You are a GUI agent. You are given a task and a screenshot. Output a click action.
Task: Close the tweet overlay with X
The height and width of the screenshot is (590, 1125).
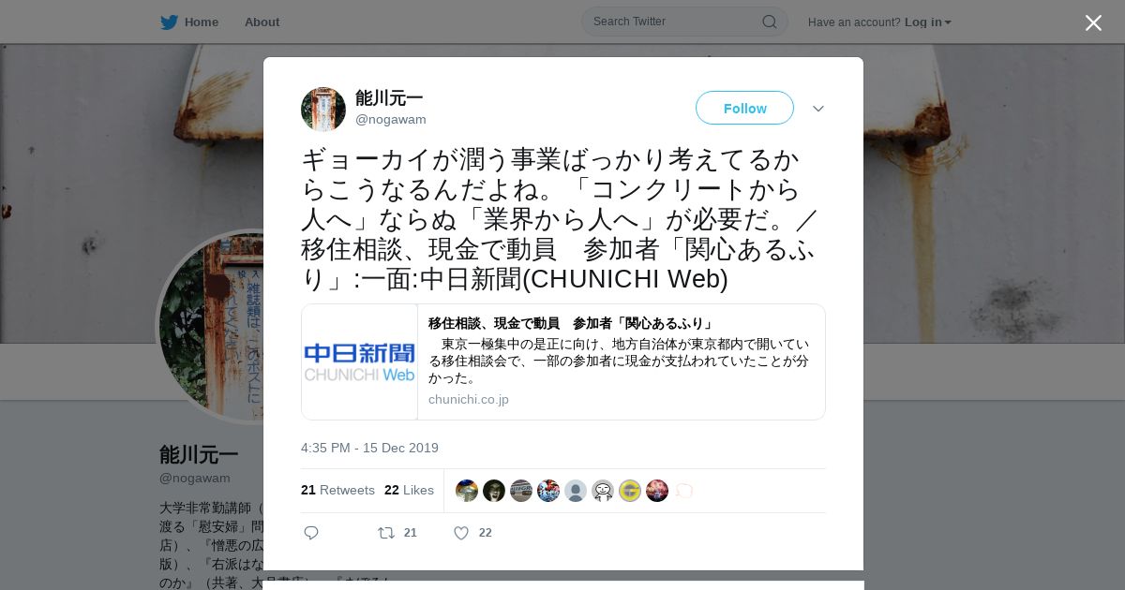tap(1093, 22)
